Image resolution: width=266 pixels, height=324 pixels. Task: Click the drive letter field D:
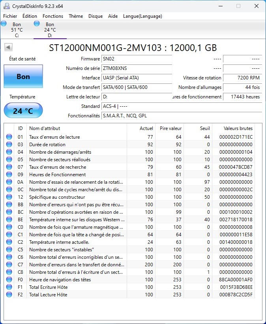point(137,97)
